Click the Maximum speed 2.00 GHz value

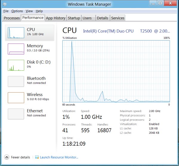tap(155, 111)
